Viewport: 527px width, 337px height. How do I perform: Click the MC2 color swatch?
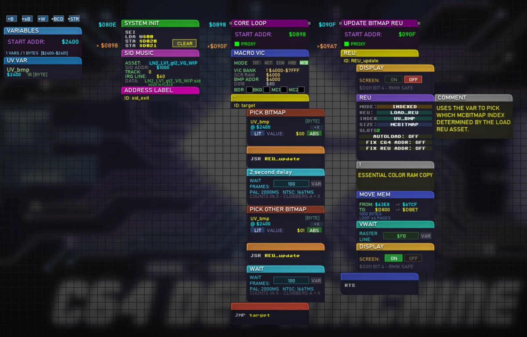pyautogui.click(x=301, y=90)
